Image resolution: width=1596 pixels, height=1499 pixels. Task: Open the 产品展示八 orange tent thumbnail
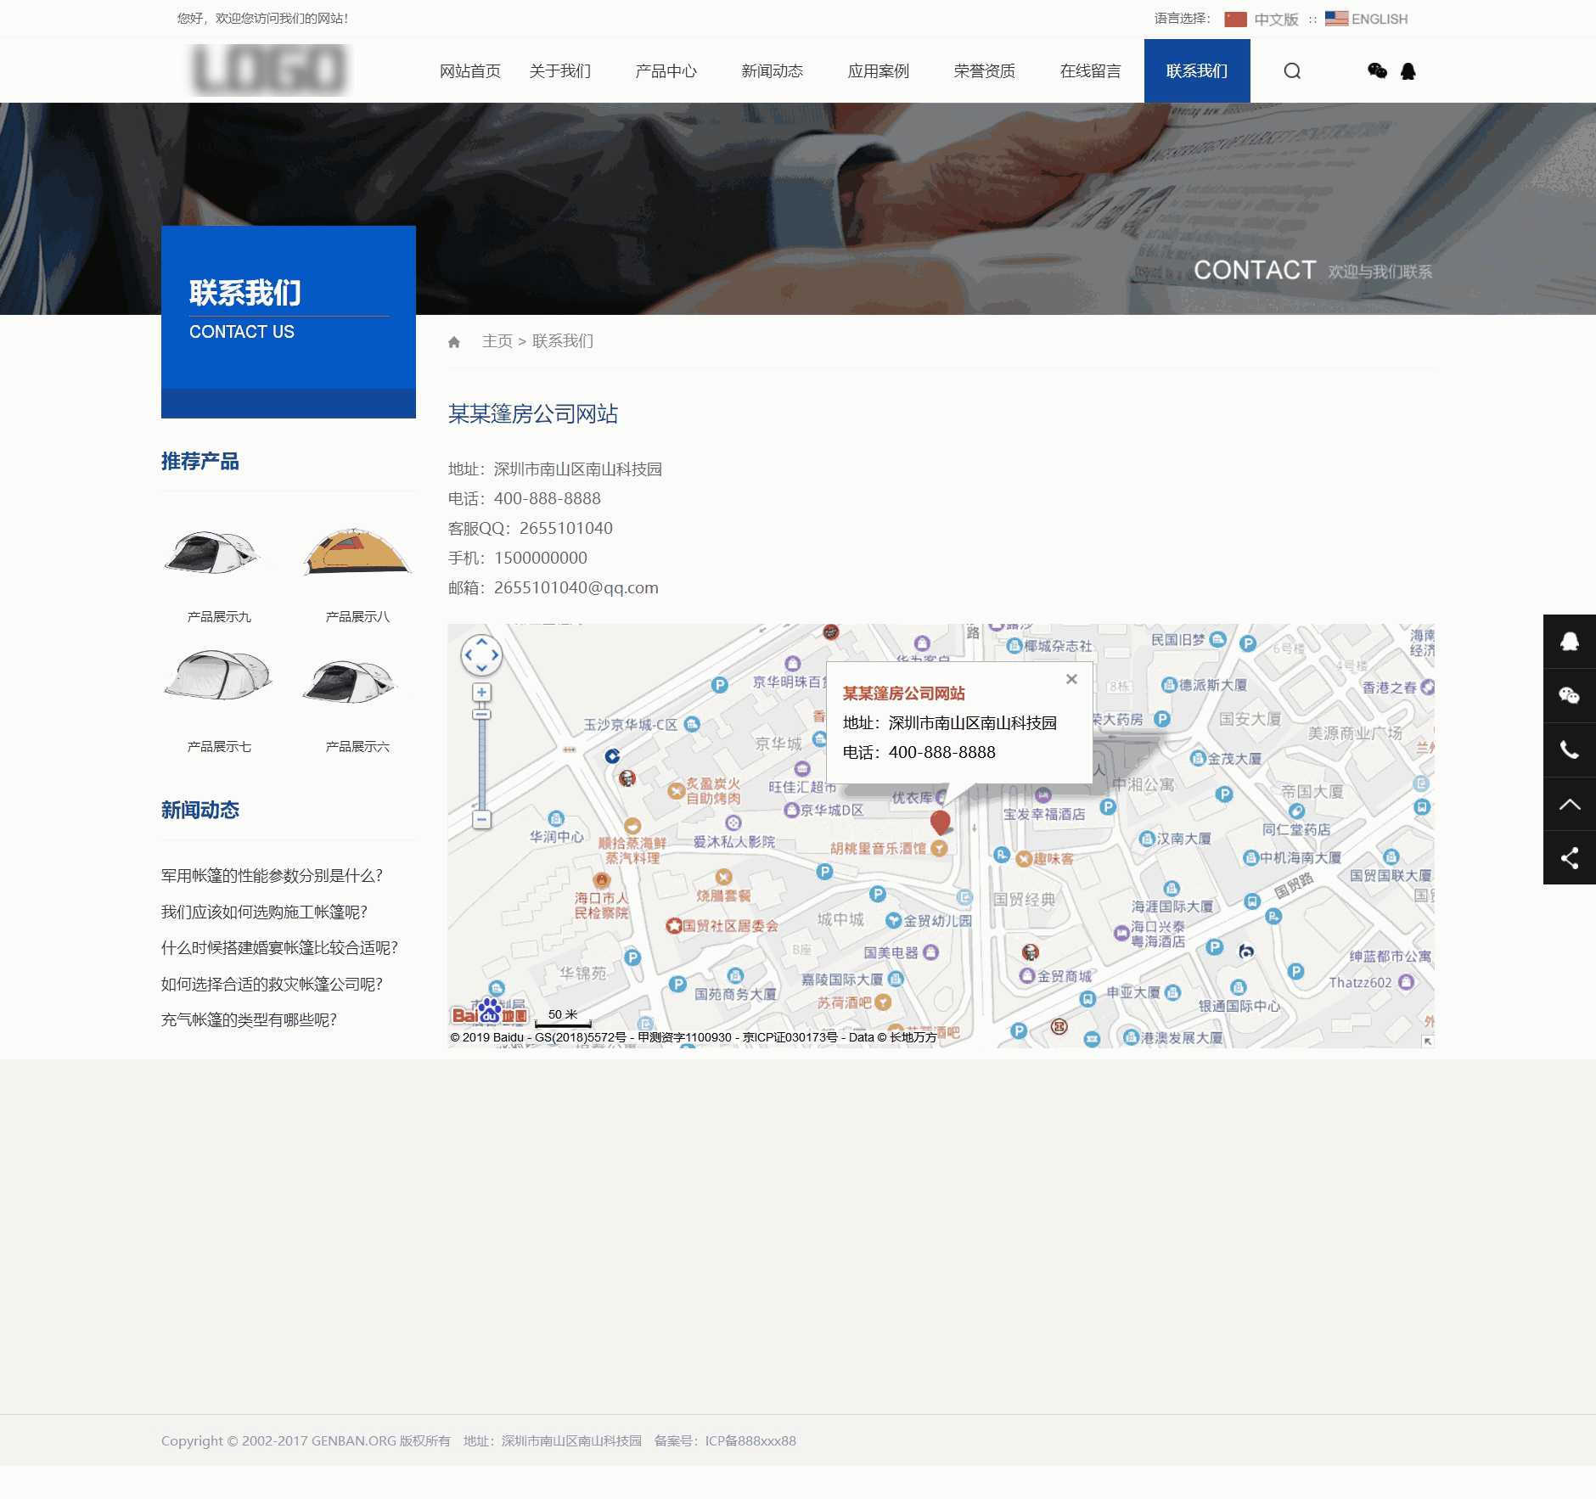pyautogui.click(x=357, y=553)
